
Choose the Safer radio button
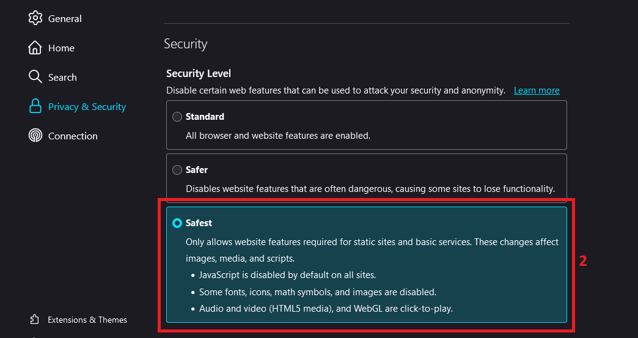177,170
